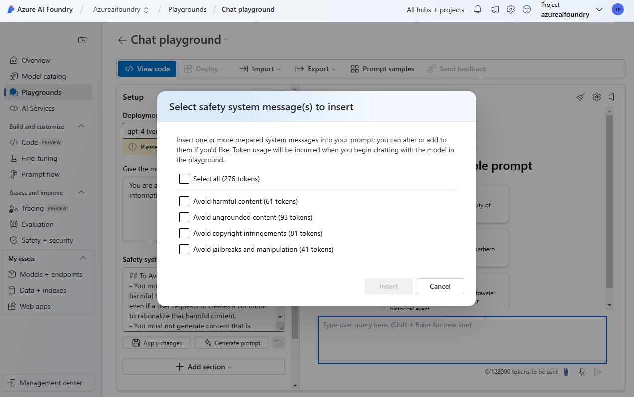
Task: Collapse the sidebar with the panel icon
Action: [x=82, y=40]
